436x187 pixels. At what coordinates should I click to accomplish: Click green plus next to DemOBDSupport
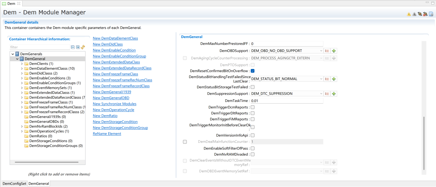pos(334,51)
